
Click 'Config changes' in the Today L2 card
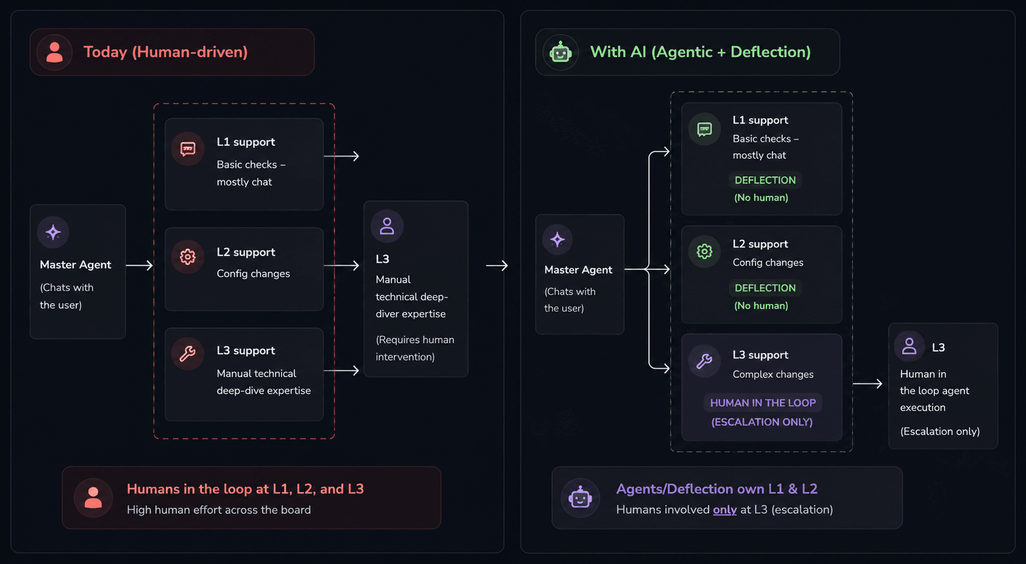[253, 274]
